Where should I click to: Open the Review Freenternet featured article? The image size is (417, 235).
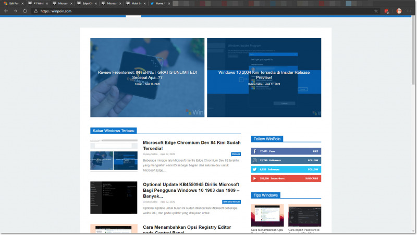point(148,77)
